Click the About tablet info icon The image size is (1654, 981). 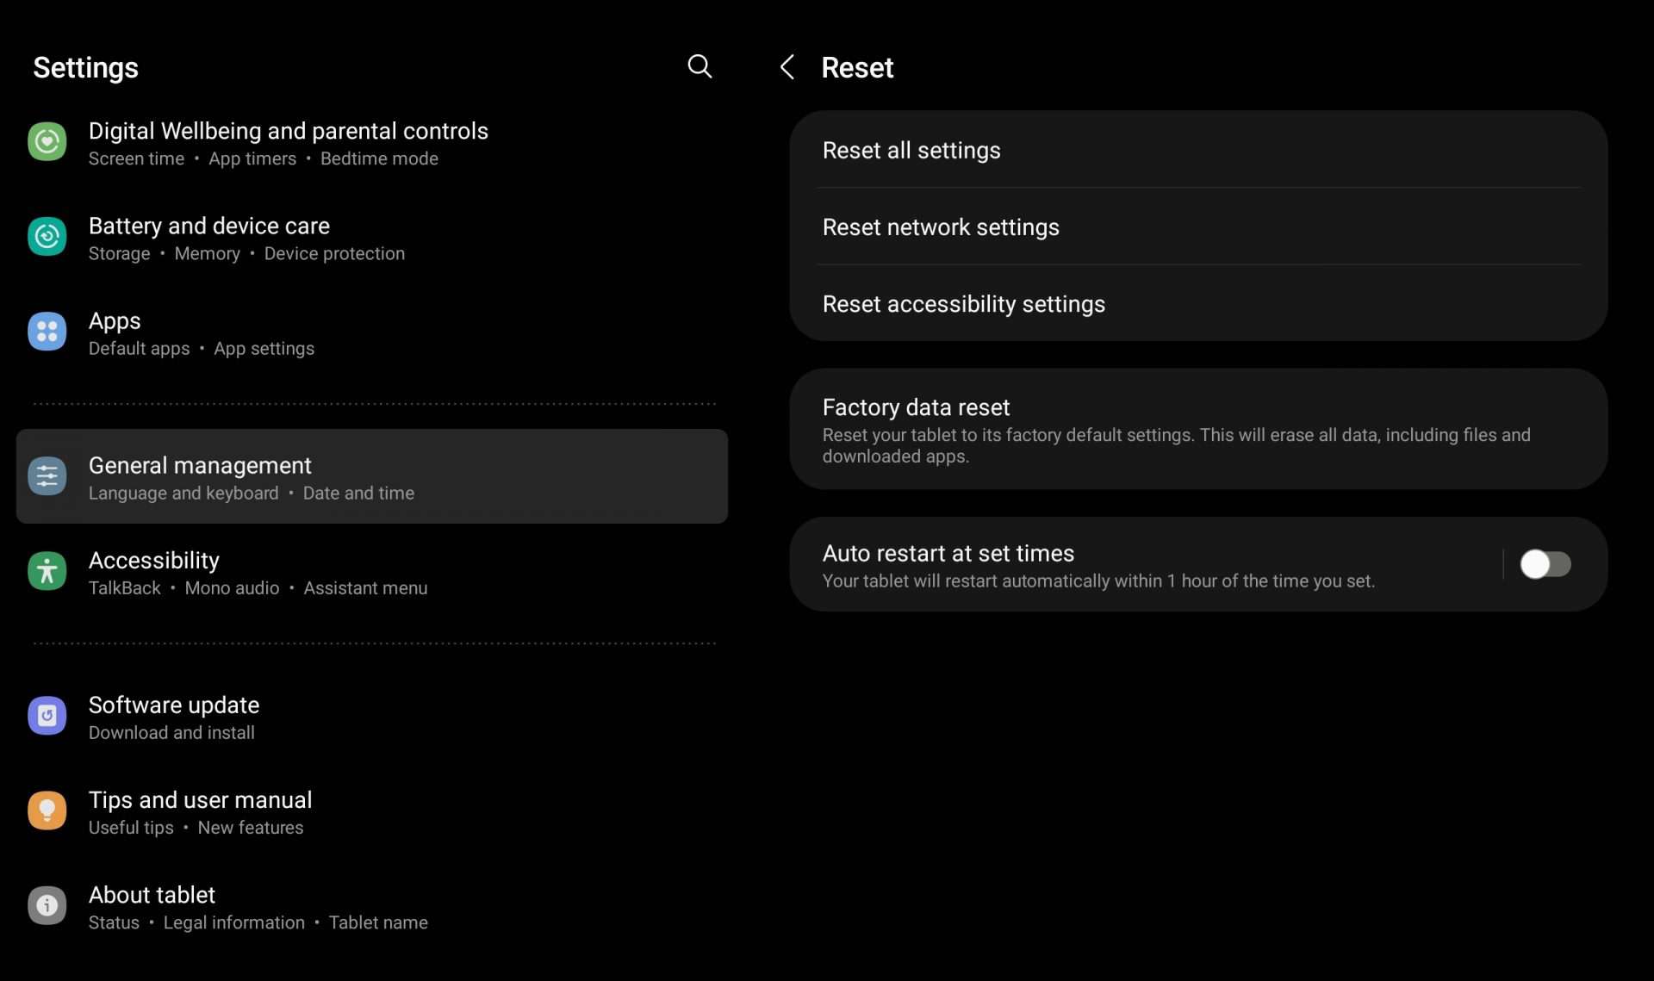[47, 905]
